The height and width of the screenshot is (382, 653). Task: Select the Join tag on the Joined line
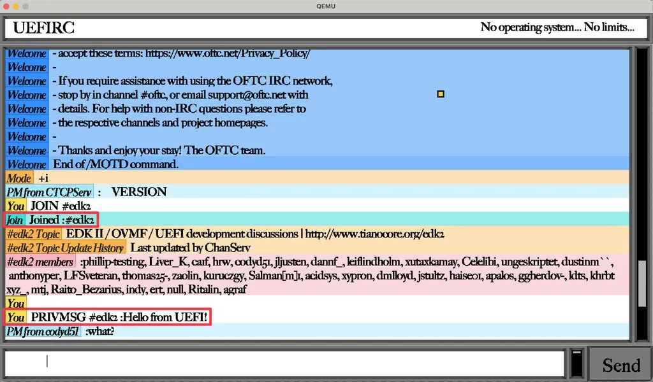point(15,220)
